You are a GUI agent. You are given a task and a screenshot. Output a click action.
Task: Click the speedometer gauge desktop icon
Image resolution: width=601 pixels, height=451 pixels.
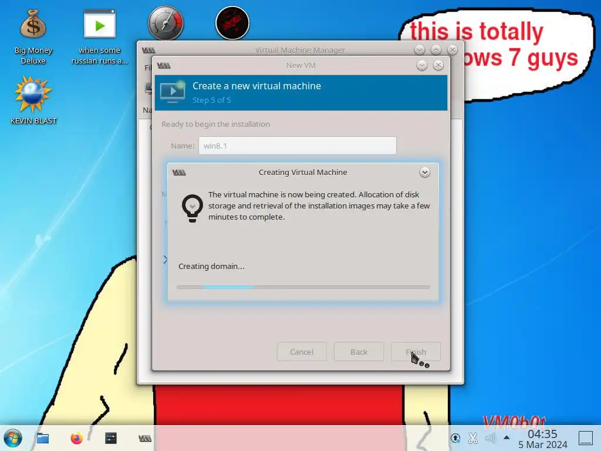pos(166,23)
